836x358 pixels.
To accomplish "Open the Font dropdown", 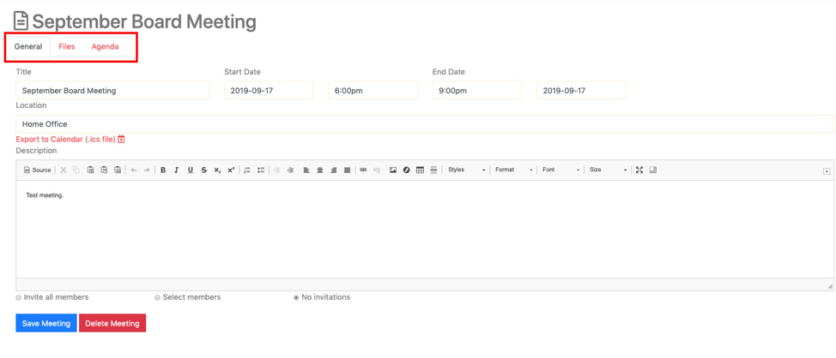I will point(560,170).
